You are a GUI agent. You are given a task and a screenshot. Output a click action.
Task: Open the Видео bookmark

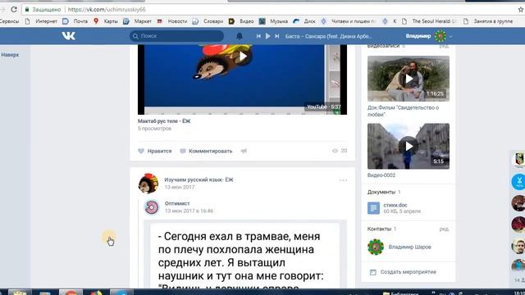[241, 21]
